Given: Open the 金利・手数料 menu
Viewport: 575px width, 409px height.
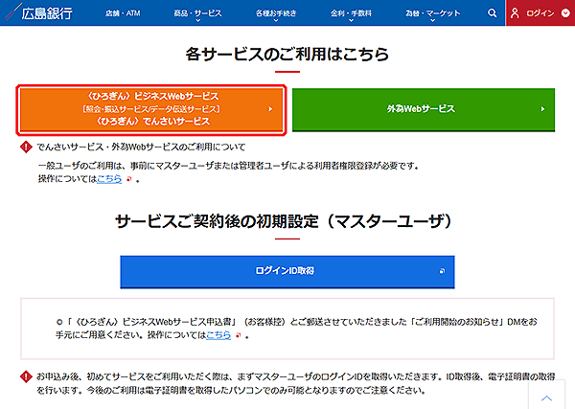Looking at the screenshot, I should point(351,13).
